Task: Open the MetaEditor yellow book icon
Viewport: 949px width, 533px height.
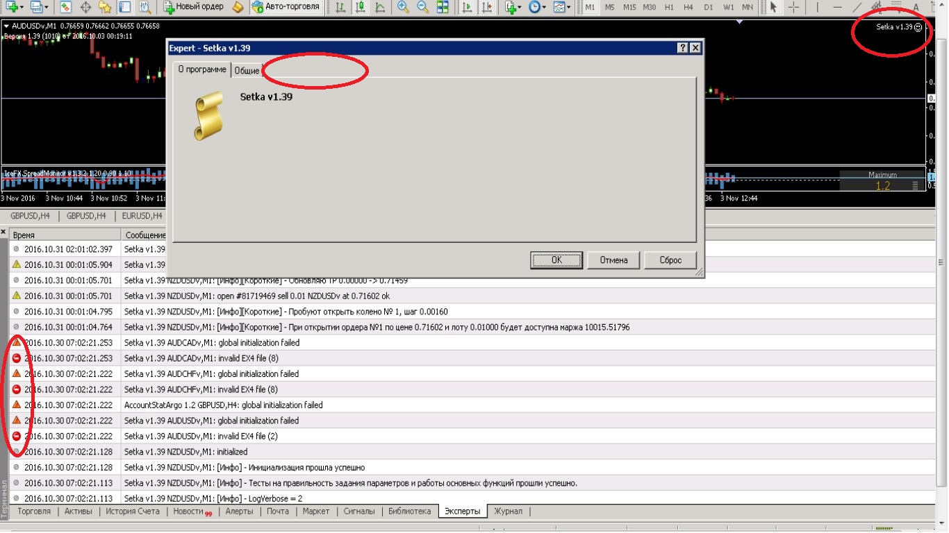Action: click(238, 7)
